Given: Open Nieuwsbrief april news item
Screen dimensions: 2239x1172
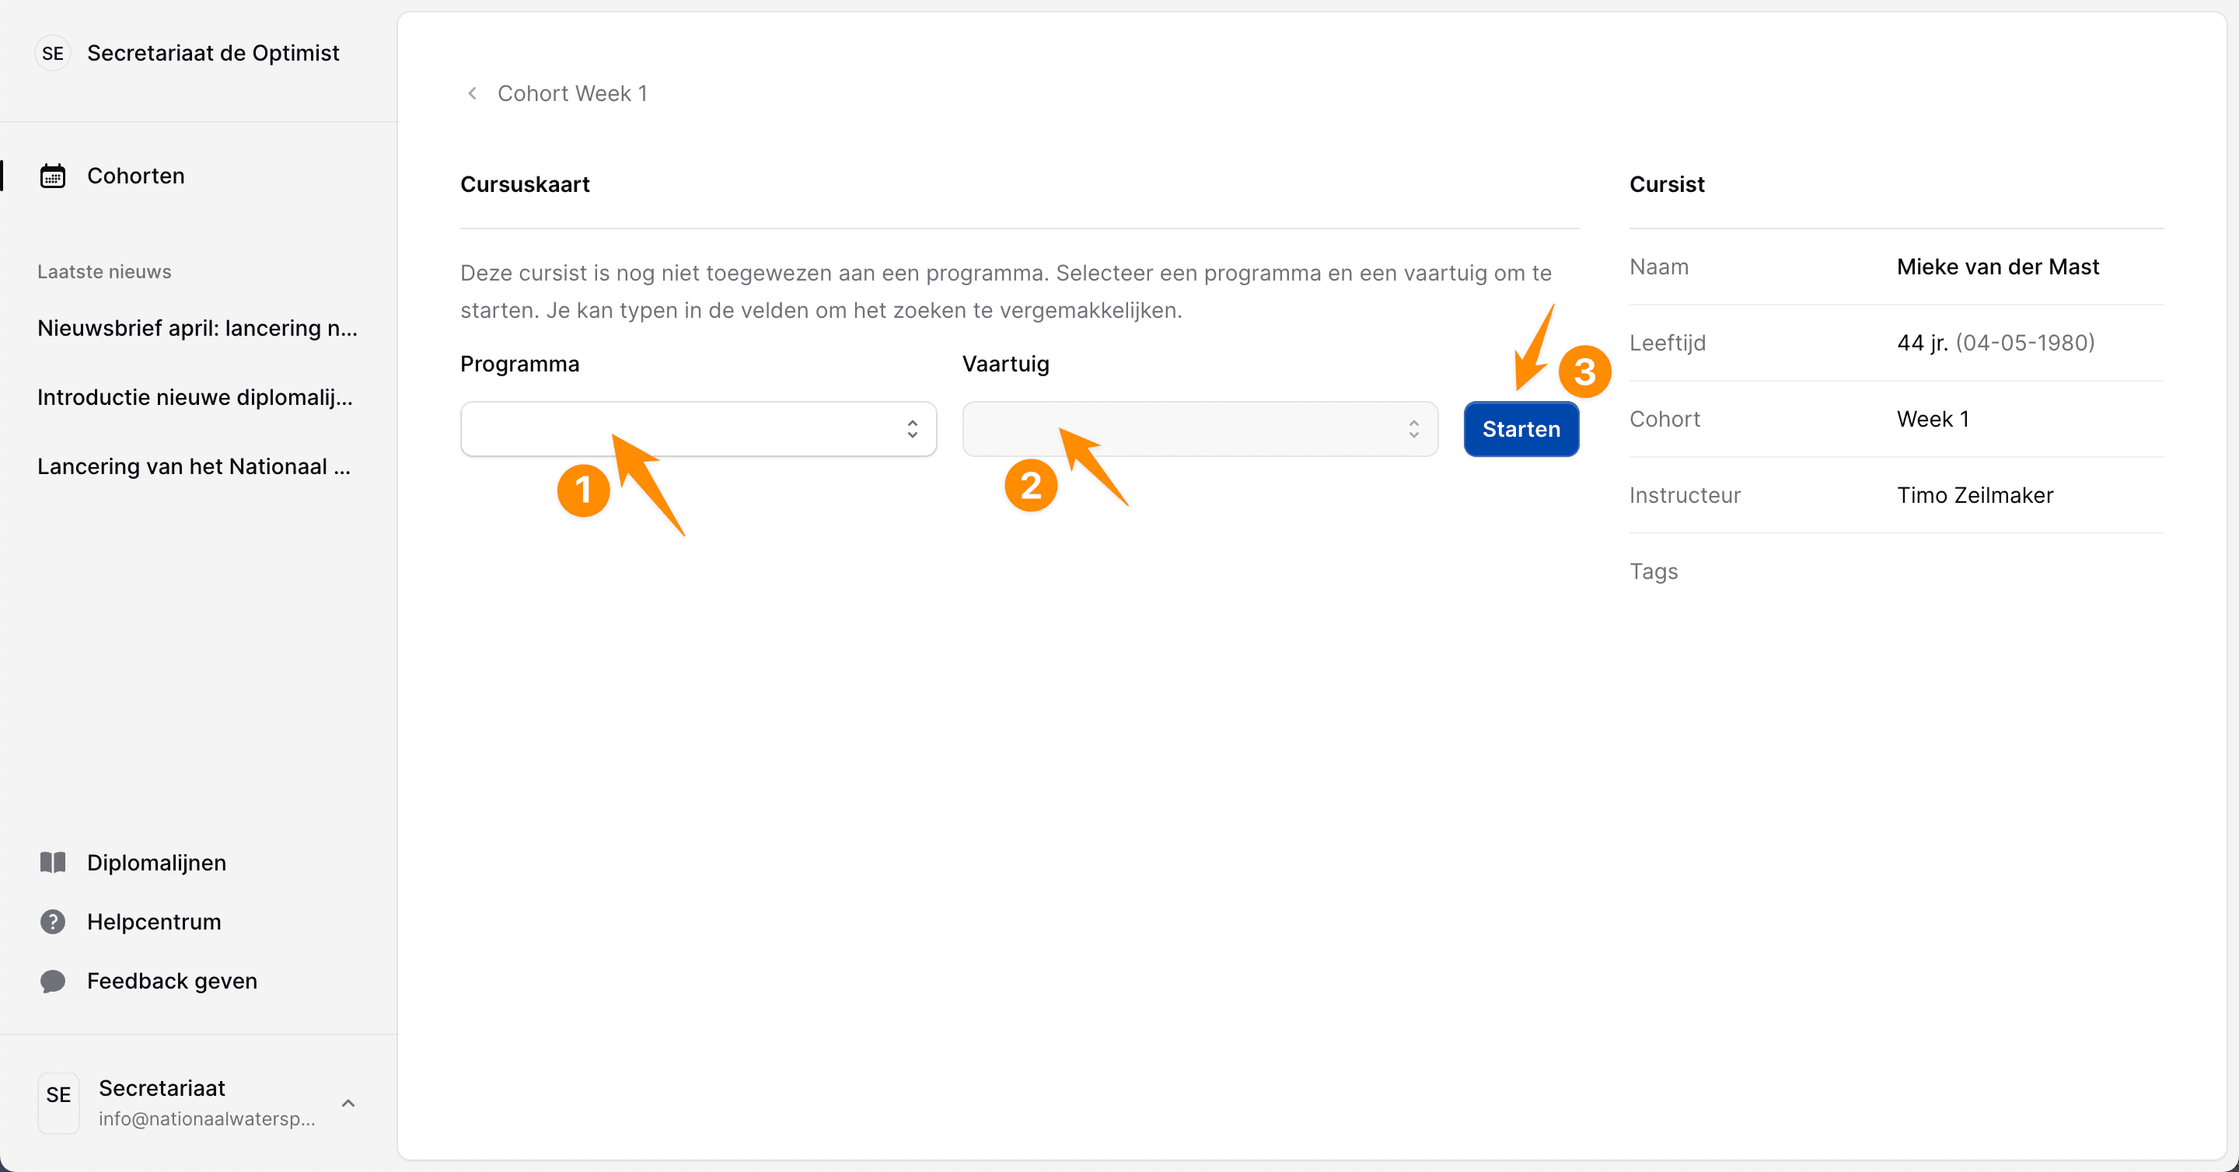Looking at the screenshot, I should click(x=197, y=327).
